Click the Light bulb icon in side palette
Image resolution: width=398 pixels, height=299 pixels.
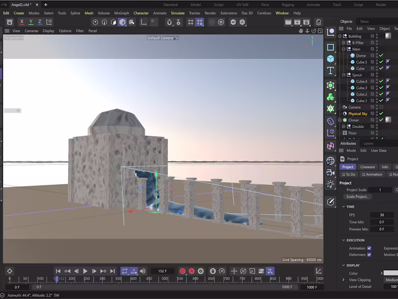330,184
